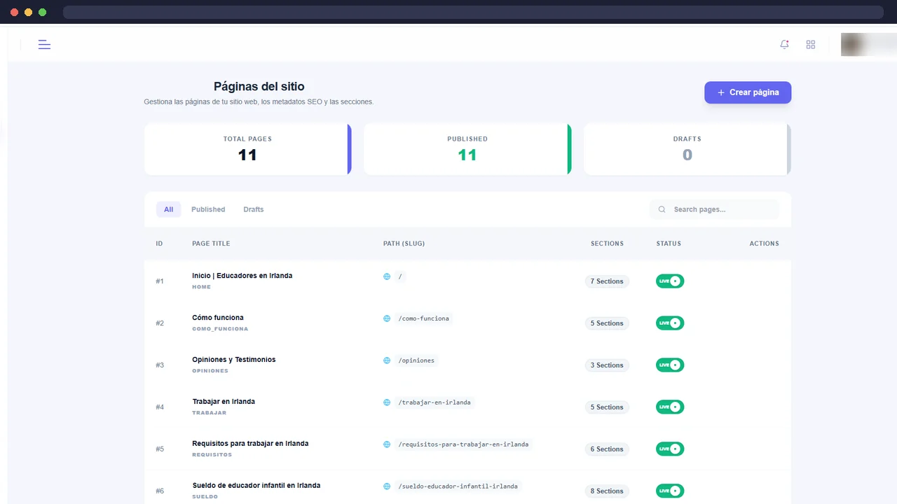The image size is (897, 504).
Task: Click globe icon beside root slug /
Action: pos(387,276)
